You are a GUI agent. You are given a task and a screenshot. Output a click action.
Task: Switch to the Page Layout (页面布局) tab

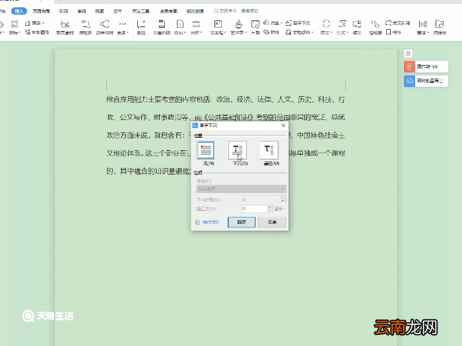point(41,11)
